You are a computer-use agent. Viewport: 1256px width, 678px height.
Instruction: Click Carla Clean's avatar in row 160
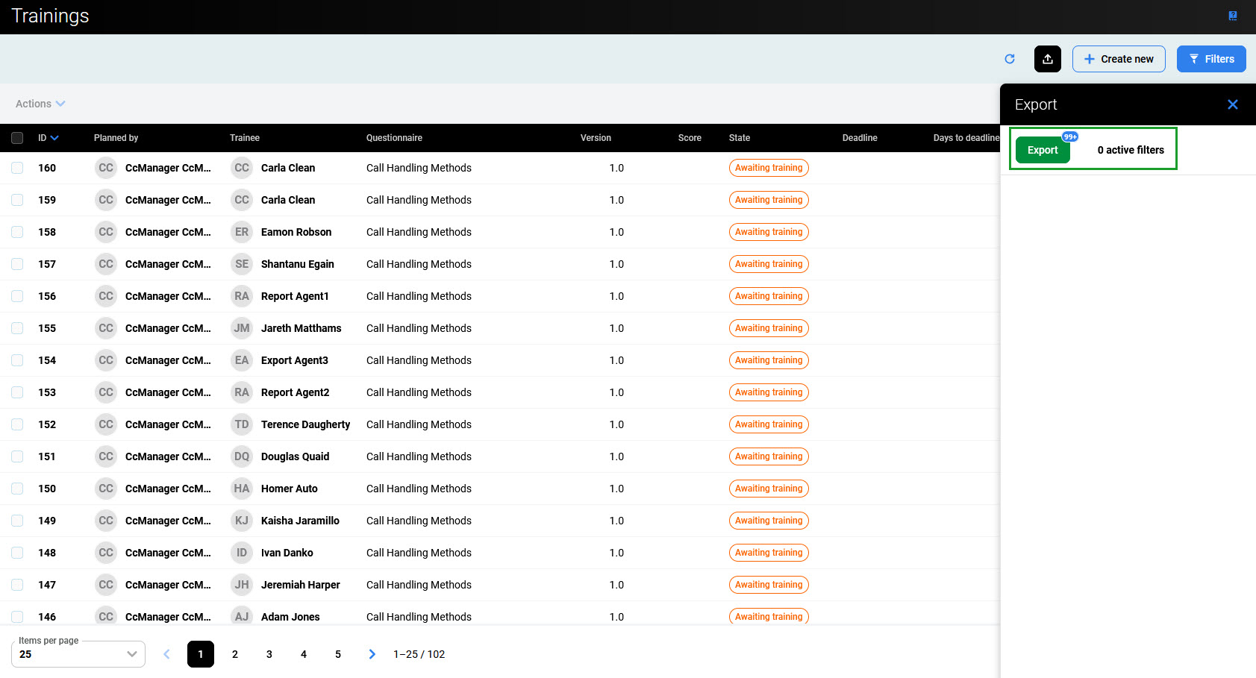pos(242,168)
